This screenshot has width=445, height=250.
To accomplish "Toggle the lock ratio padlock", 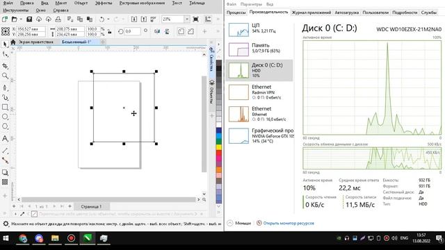I will (x=109, y=31).
